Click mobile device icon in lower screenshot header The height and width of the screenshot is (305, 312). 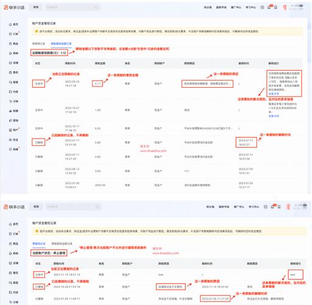tap(279, 207)
